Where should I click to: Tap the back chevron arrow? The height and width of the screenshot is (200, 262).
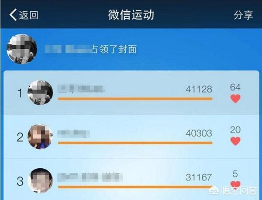pyautogui.click(x=13, y=15)
